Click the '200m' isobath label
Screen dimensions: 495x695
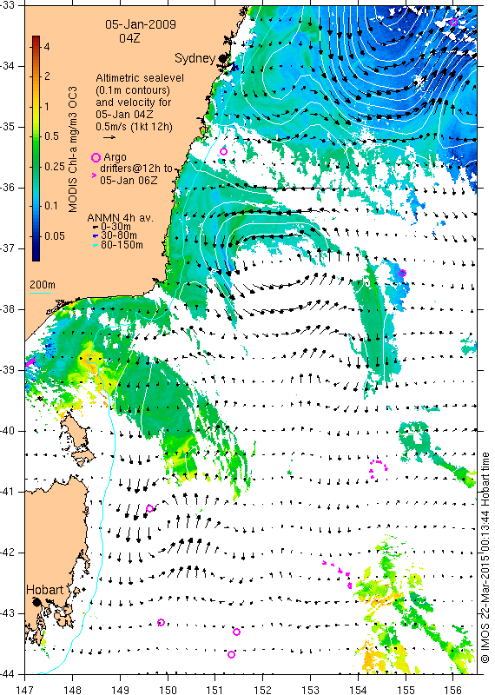pyautogui.click(x=43, y=285)
